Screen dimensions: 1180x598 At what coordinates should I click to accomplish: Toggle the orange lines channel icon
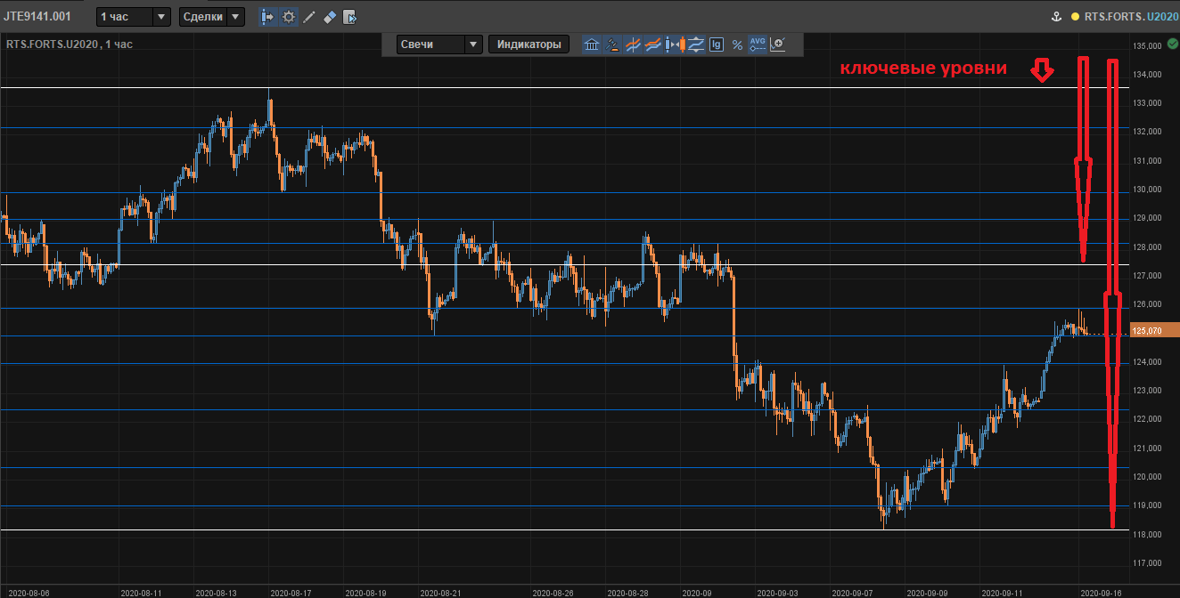pos(654,44)
